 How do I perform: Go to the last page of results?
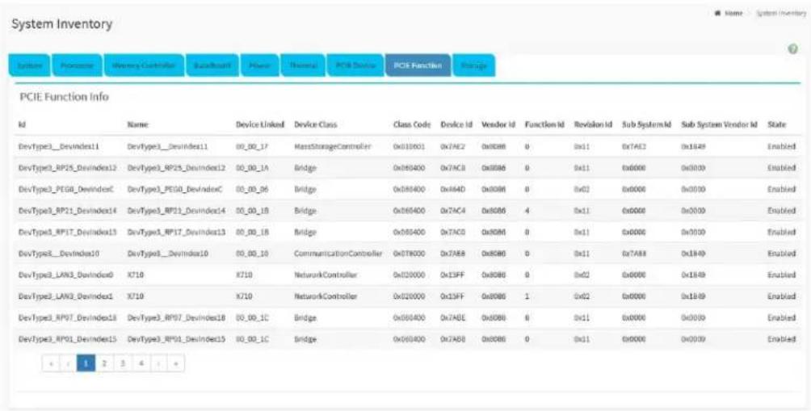[x=176, y=363]
